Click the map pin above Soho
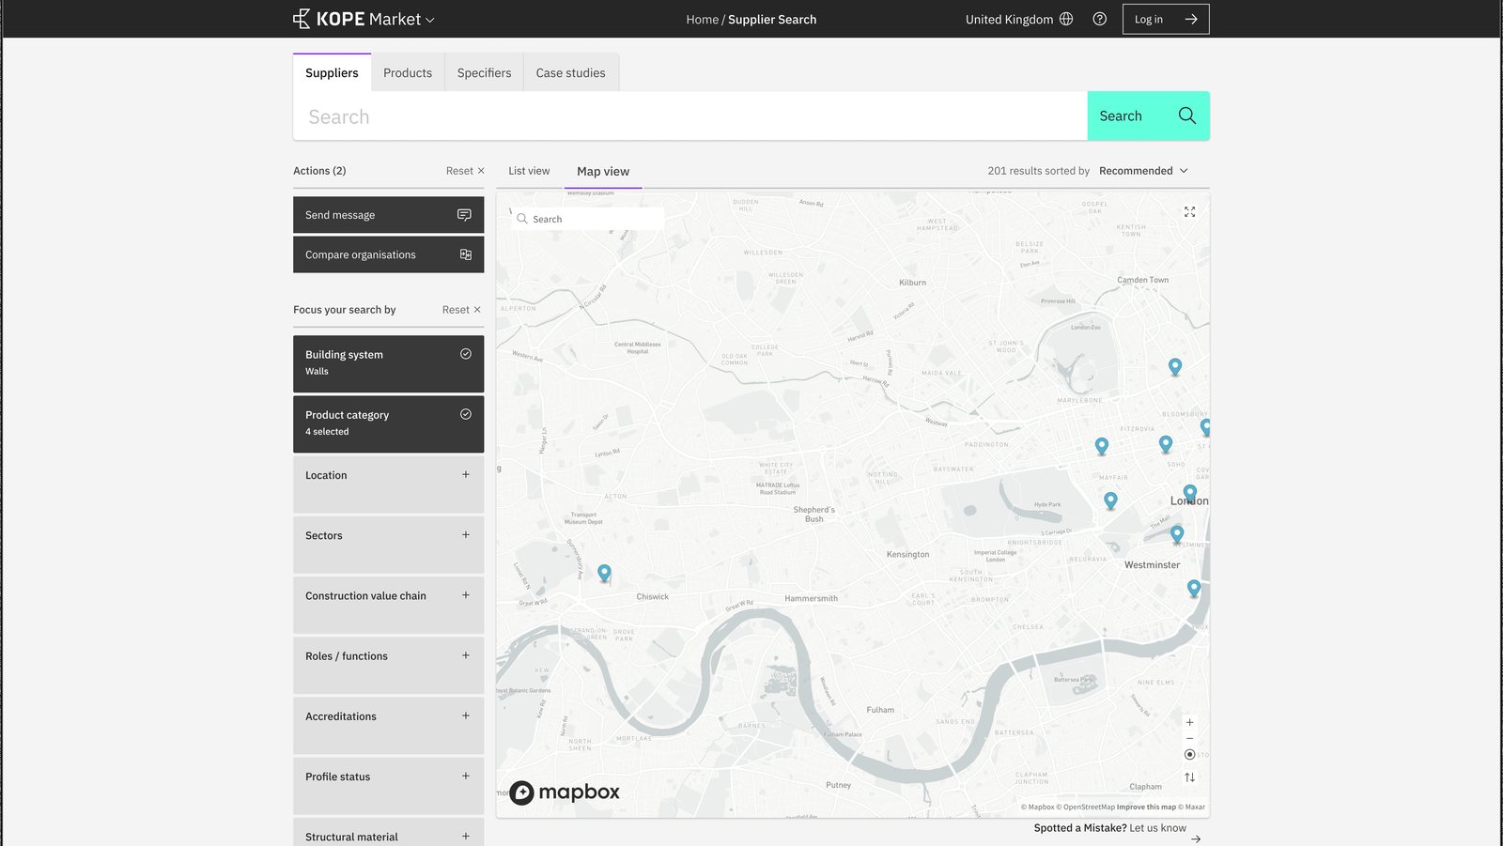 1166,444
